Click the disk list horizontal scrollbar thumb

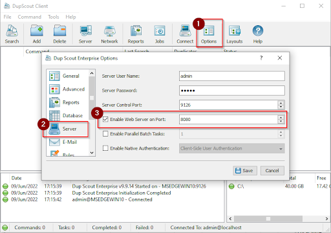pyautogui.click(x=268, y=219)
